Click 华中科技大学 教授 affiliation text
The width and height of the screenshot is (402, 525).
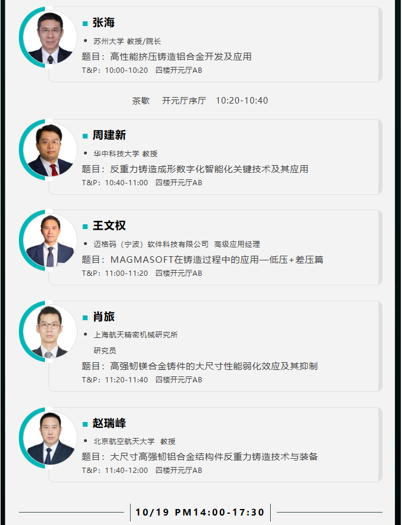(x=125, y=154)
